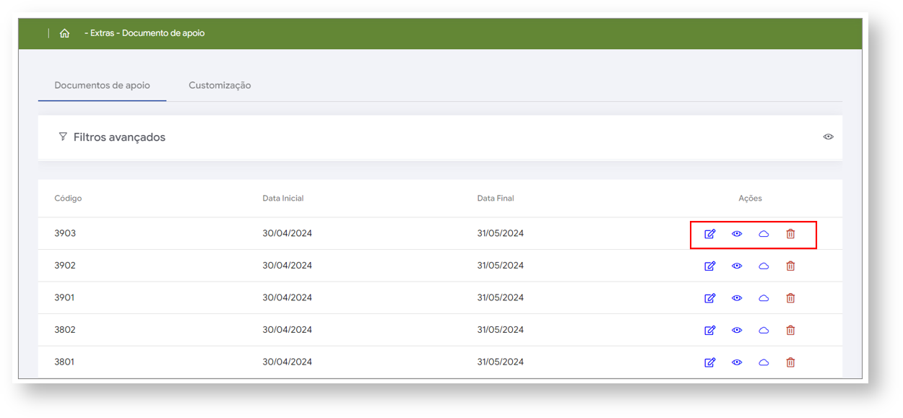Select code cell 3801
The height and width of the screenshot is (418, 903).
64,362
